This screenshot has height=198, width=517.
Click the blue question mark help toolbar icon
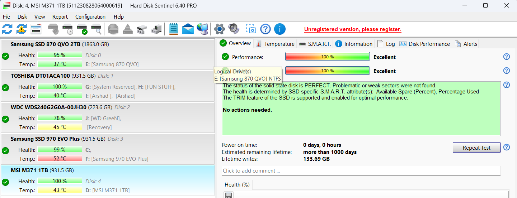click(265, 29)
